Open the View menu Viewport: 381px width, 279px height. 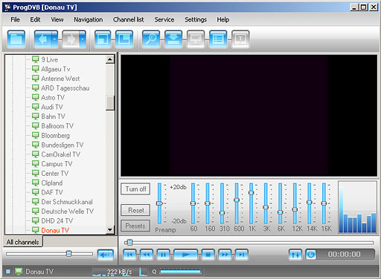57,19
